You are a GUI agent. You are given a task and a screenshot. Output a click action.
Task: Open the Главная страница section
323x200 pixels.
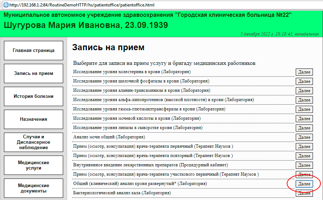[33, 51]
